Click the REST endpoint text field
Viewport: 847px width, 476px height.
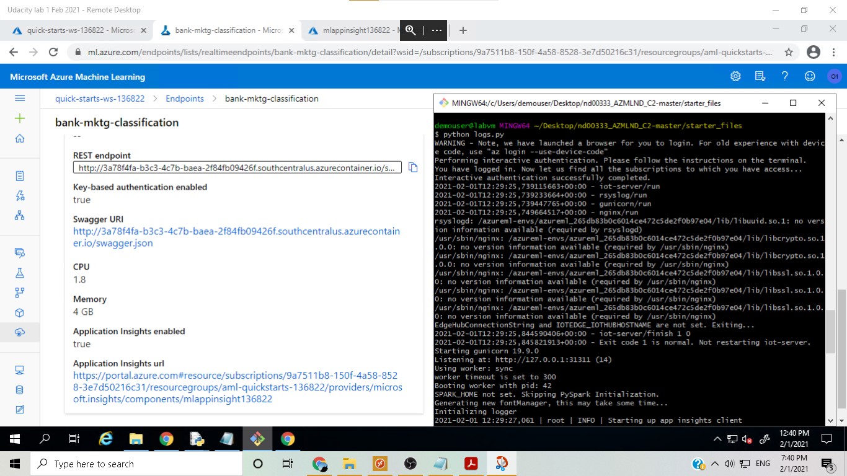tap(237, 167)
